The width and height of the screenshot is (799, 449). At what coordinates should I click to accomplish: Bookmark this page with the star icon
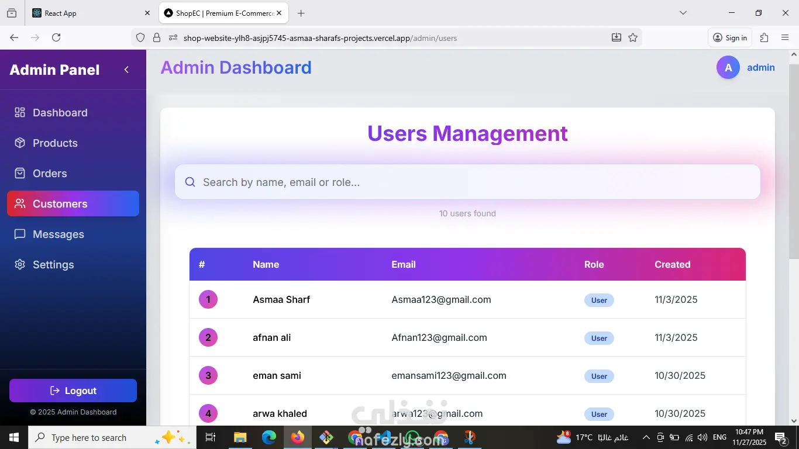[632, 37]
